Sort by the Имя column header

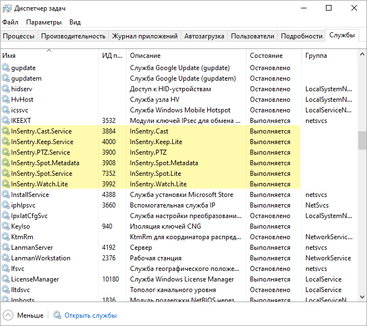49,56
